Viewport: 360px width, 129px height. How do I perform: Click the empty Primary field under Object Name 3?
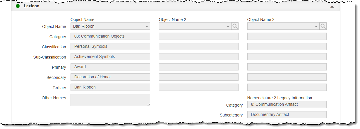(287, 67)
